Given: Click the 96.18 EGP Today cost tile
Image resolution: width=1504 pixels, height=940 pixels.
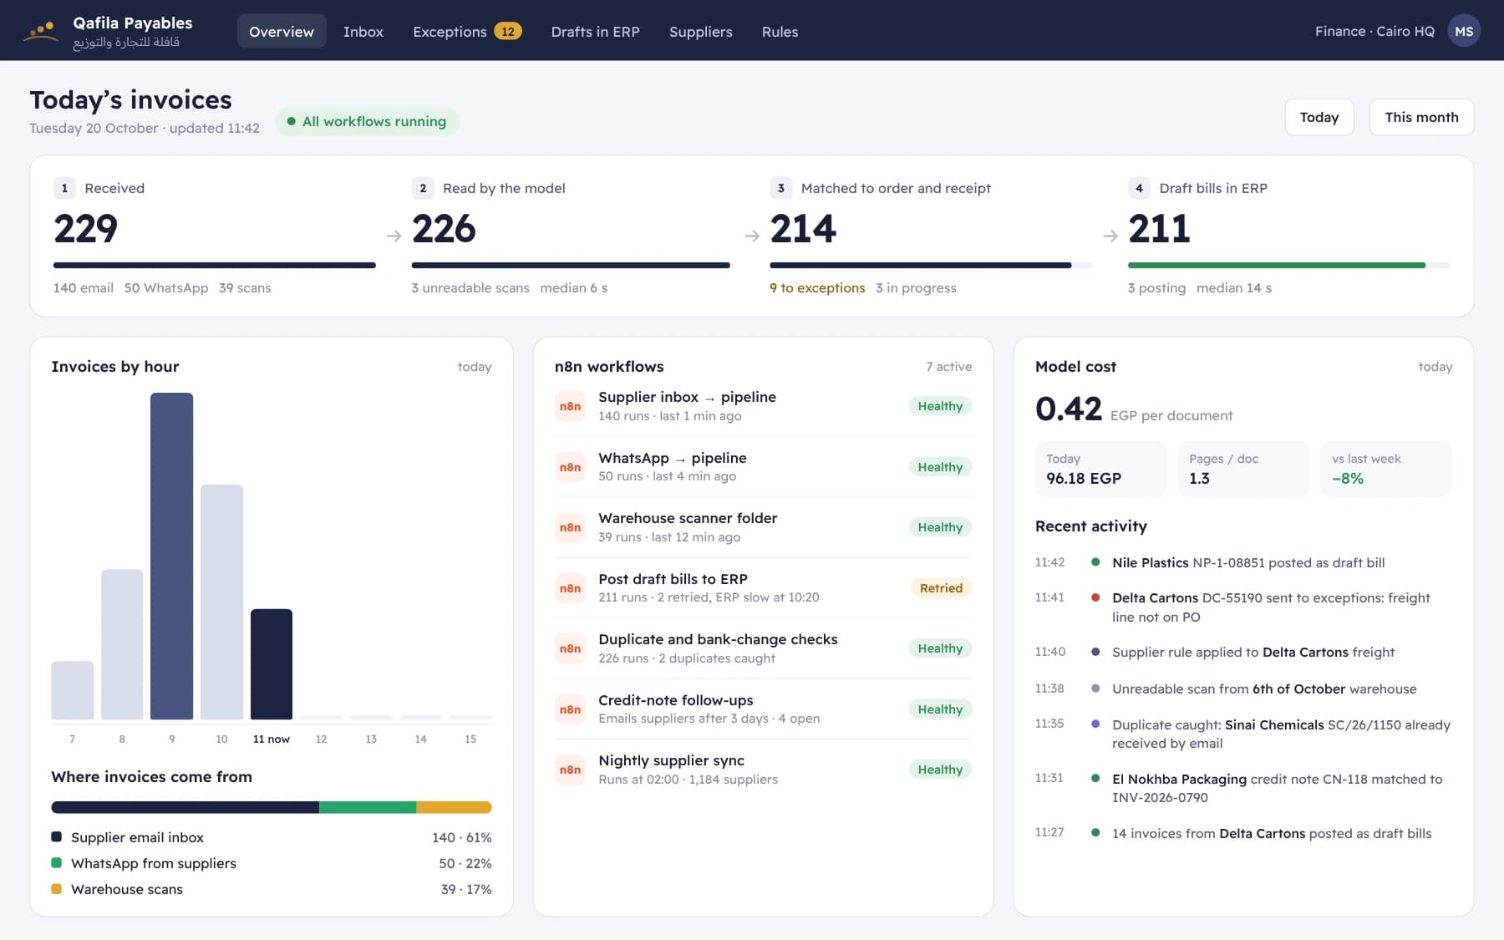Looking at the screenshot, I should (1101, 469).
